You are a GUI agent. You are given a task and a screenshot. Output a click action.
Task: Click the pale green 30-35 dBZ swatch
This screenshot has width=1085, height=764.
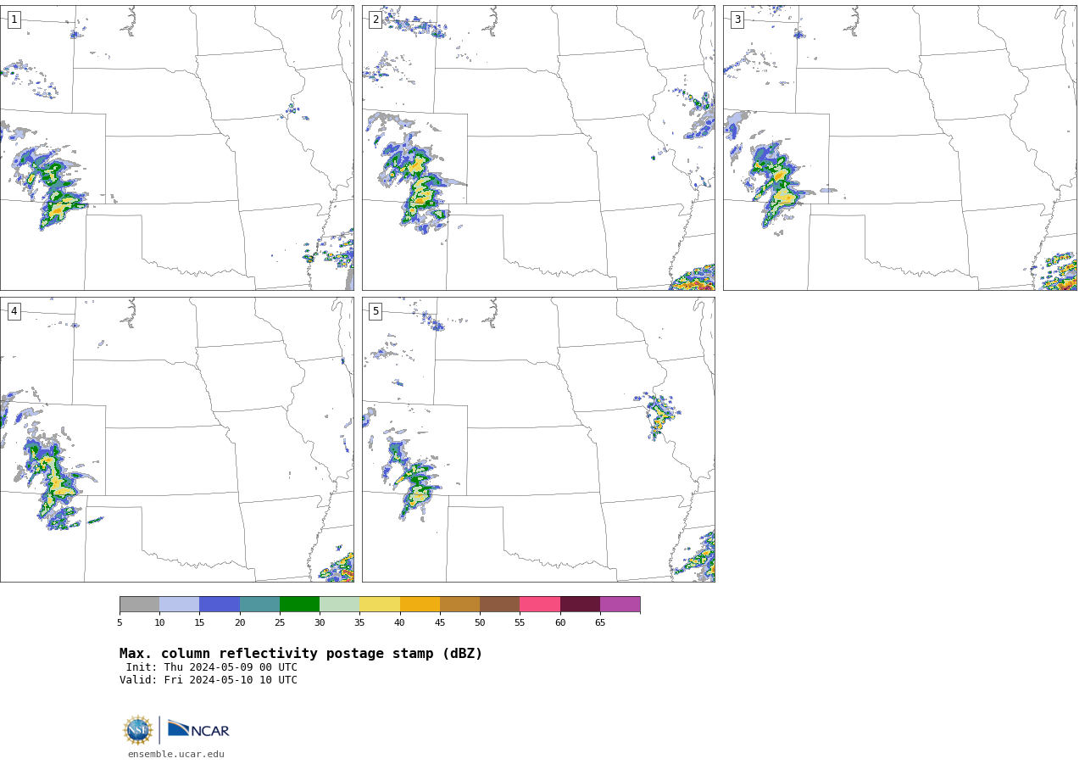click(x=339, y=605)
